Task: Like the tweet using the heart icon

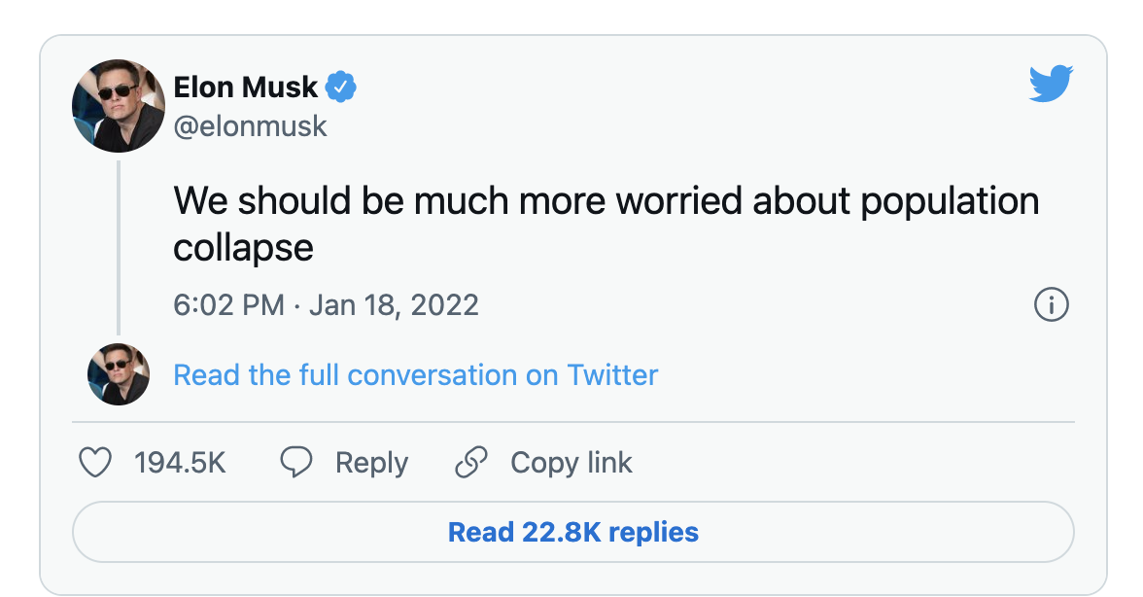Action: pyautogui.click(x=95, y=463)
